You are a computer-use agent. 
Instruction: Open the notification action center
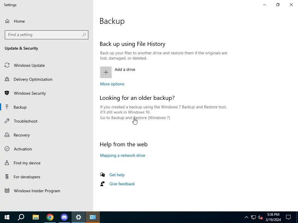[288, 217]
